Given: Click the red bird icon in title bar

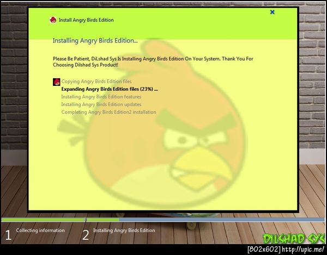Looking at the screenshot, I should [53, 20].
